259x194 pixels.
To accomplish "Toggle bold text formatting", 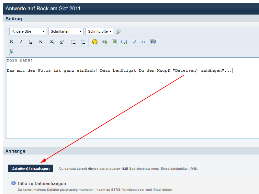I will point(11,42).
